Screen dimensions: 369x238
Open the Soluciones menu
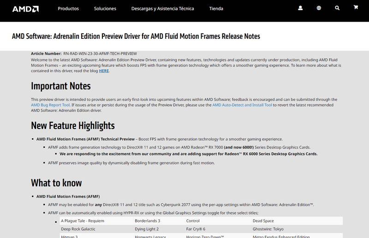pos(105,8)
